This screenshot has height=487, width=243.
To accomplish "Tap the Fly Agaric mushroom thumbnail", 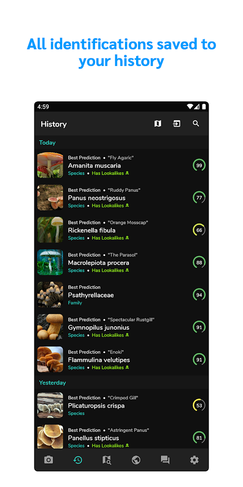I will 50,165.
